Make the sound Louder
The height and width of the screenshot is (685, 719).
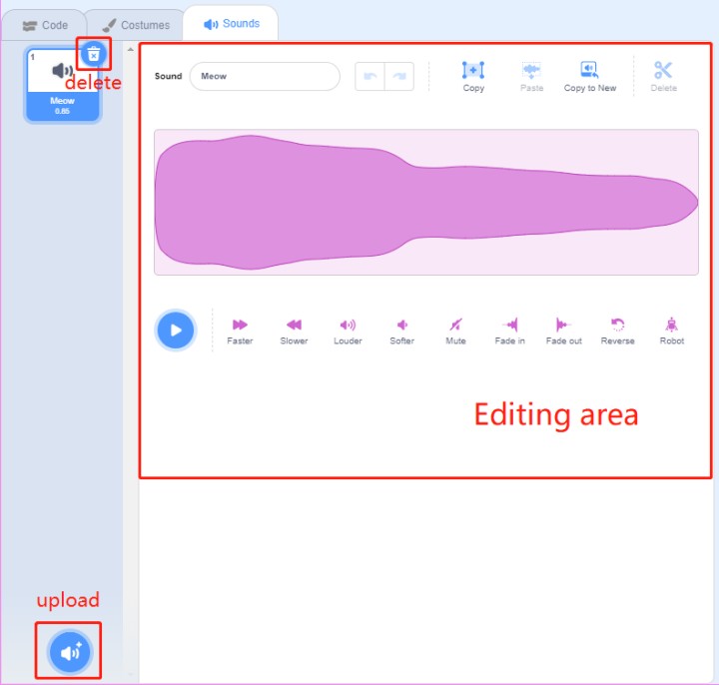point(348,332)
